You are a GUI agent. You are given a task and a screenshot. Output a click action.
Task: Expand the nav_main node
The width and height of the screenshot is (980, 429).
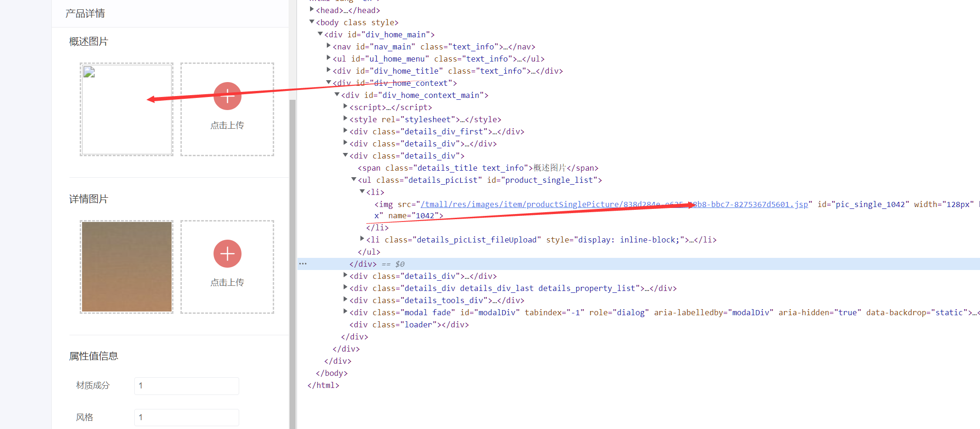(x=329, y=46)
